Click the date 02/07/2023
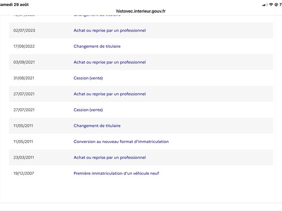This screenshot has height=211, width=282. (x=24, y=30)
